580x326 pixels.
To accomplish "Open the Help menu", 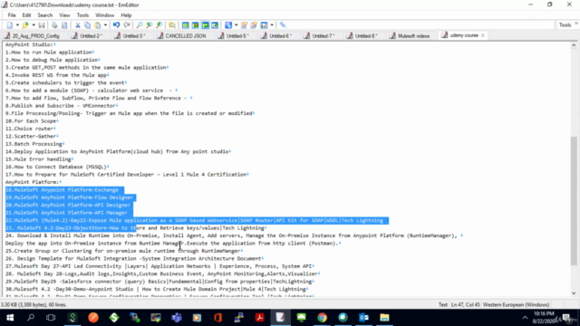I will pyautogui.click(x=126, y=15).
